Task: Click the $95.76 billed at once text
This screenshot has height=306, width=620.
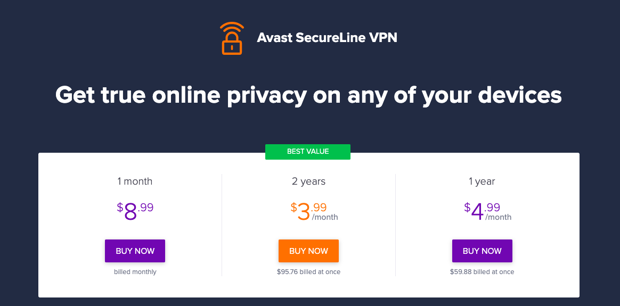Action: point(308,271)
